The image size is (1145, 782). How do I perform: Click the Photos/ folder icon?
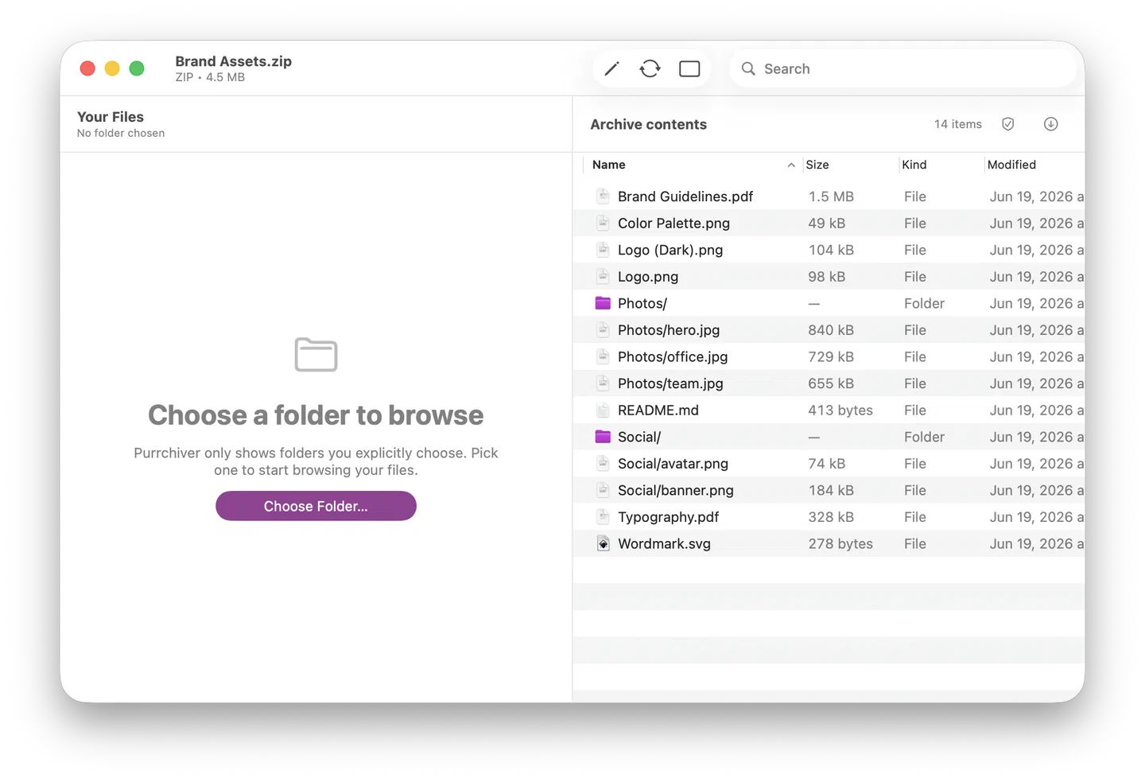[603, 303]
